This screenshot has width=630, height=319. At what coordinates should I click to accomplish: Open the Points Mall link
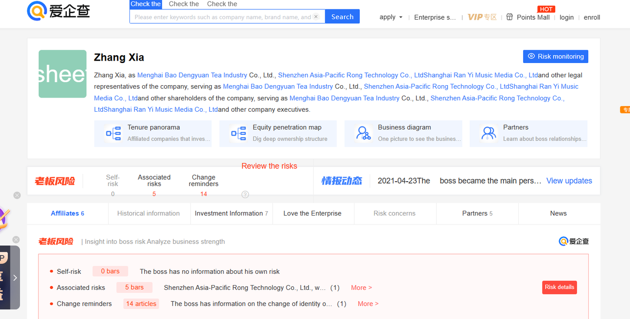tap(533, 17)
